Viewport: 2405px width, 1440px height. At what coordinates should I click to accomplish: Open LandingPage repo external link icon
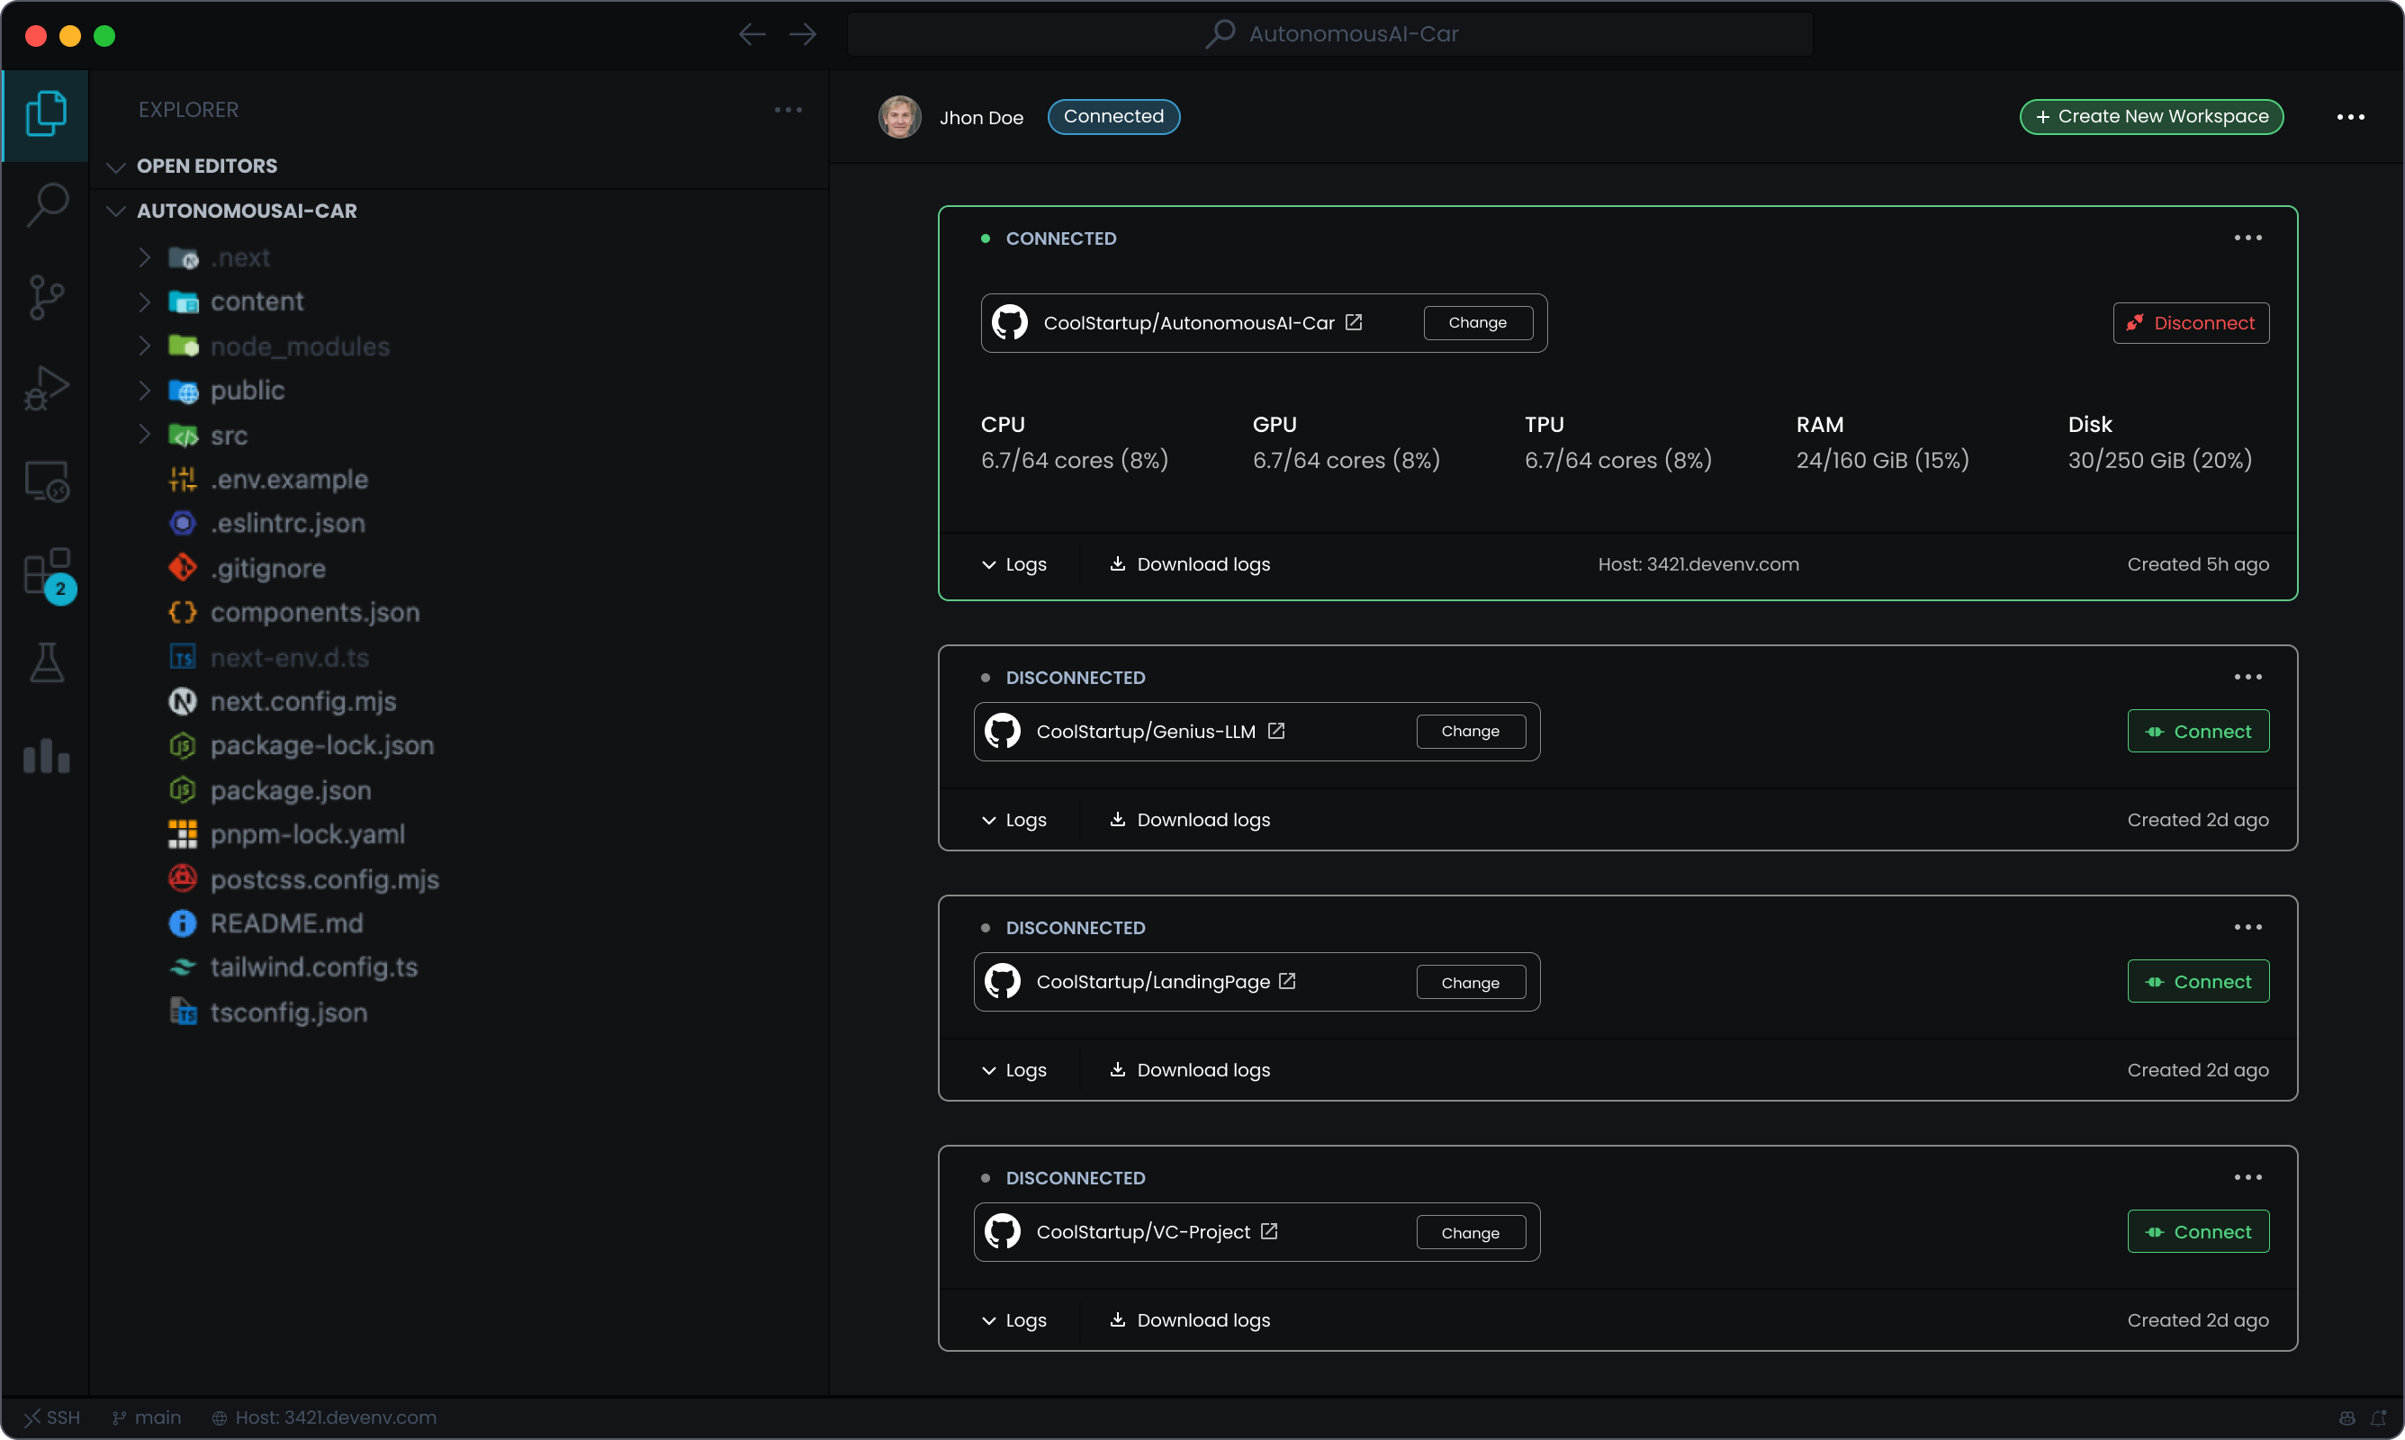point(1286,981)
